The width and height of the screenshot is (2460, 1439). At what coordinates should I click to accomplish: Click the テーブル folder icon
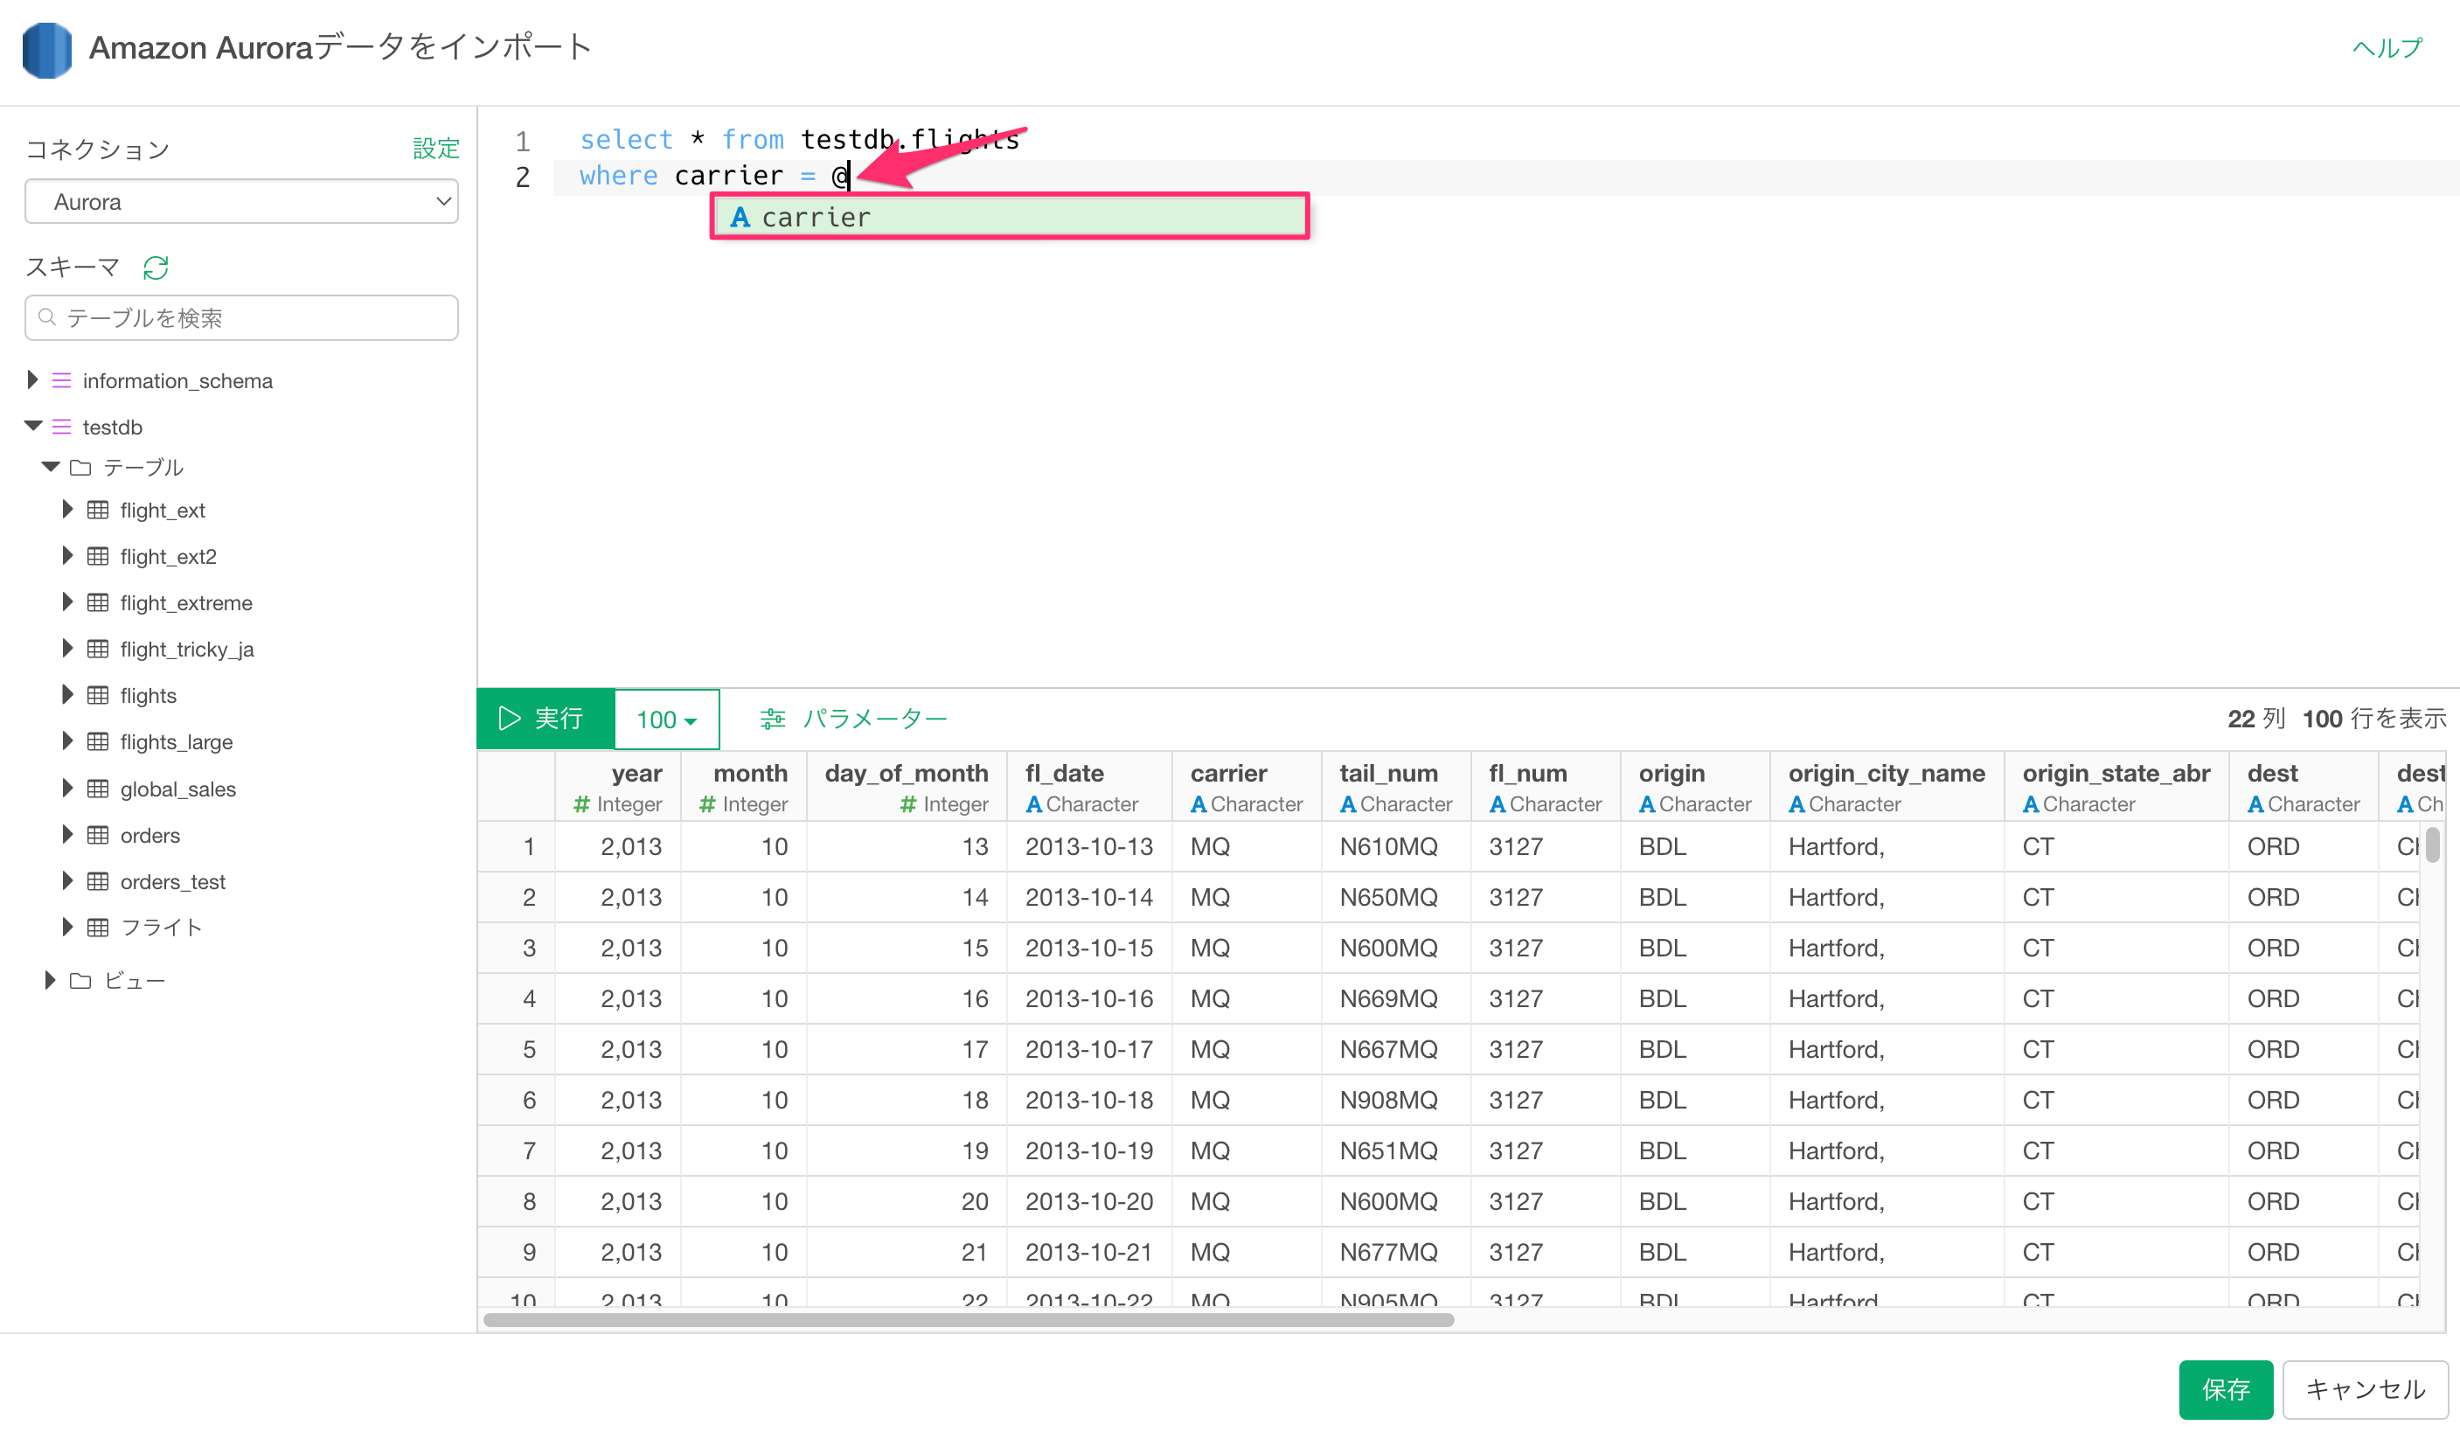click(x=81, y=468)
